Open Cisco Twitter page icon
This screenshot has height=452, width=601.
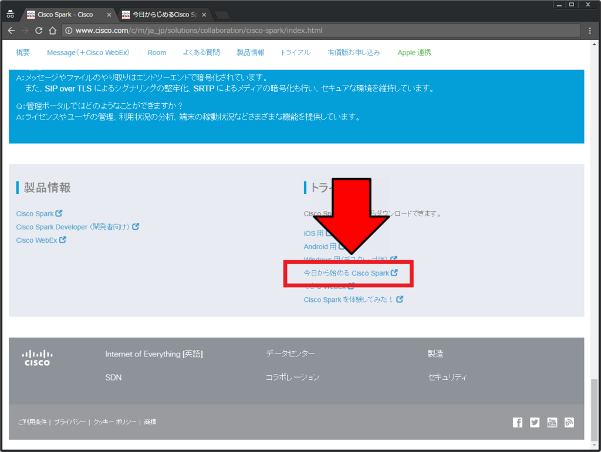(535, 423)
